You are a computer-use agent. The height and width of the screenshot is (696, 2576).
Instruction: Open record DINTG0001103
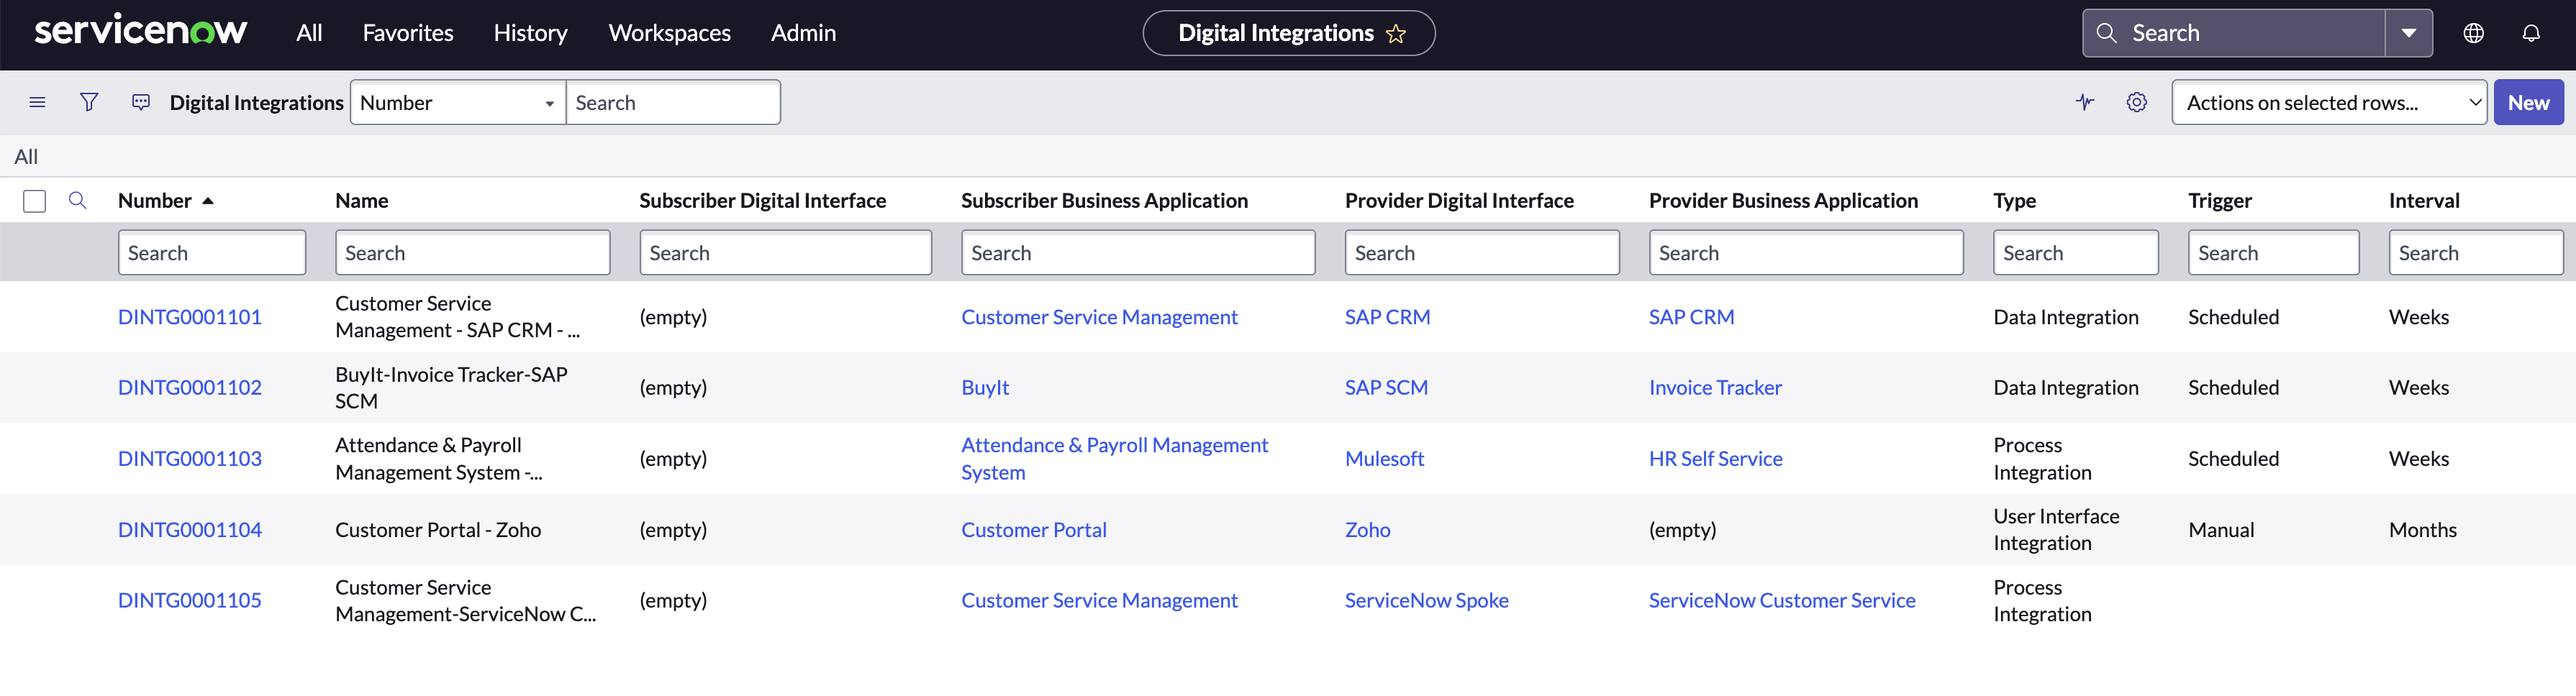(x=190, y=458)
